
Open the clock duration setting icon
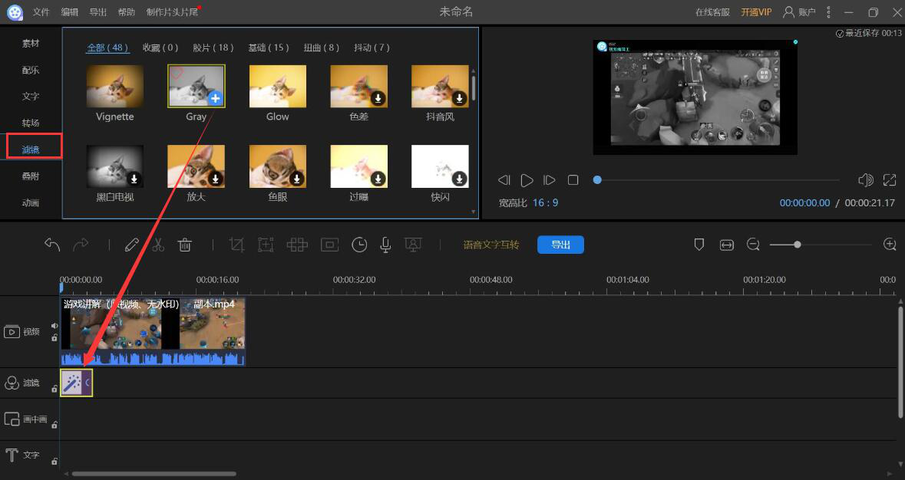pos(359,245)
